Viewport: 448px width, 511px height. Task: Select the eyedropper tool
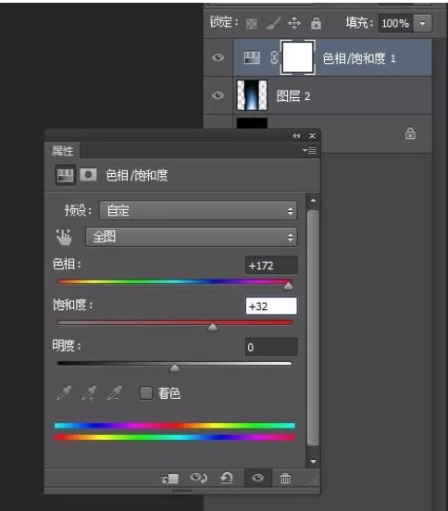[x=64, y=393]
